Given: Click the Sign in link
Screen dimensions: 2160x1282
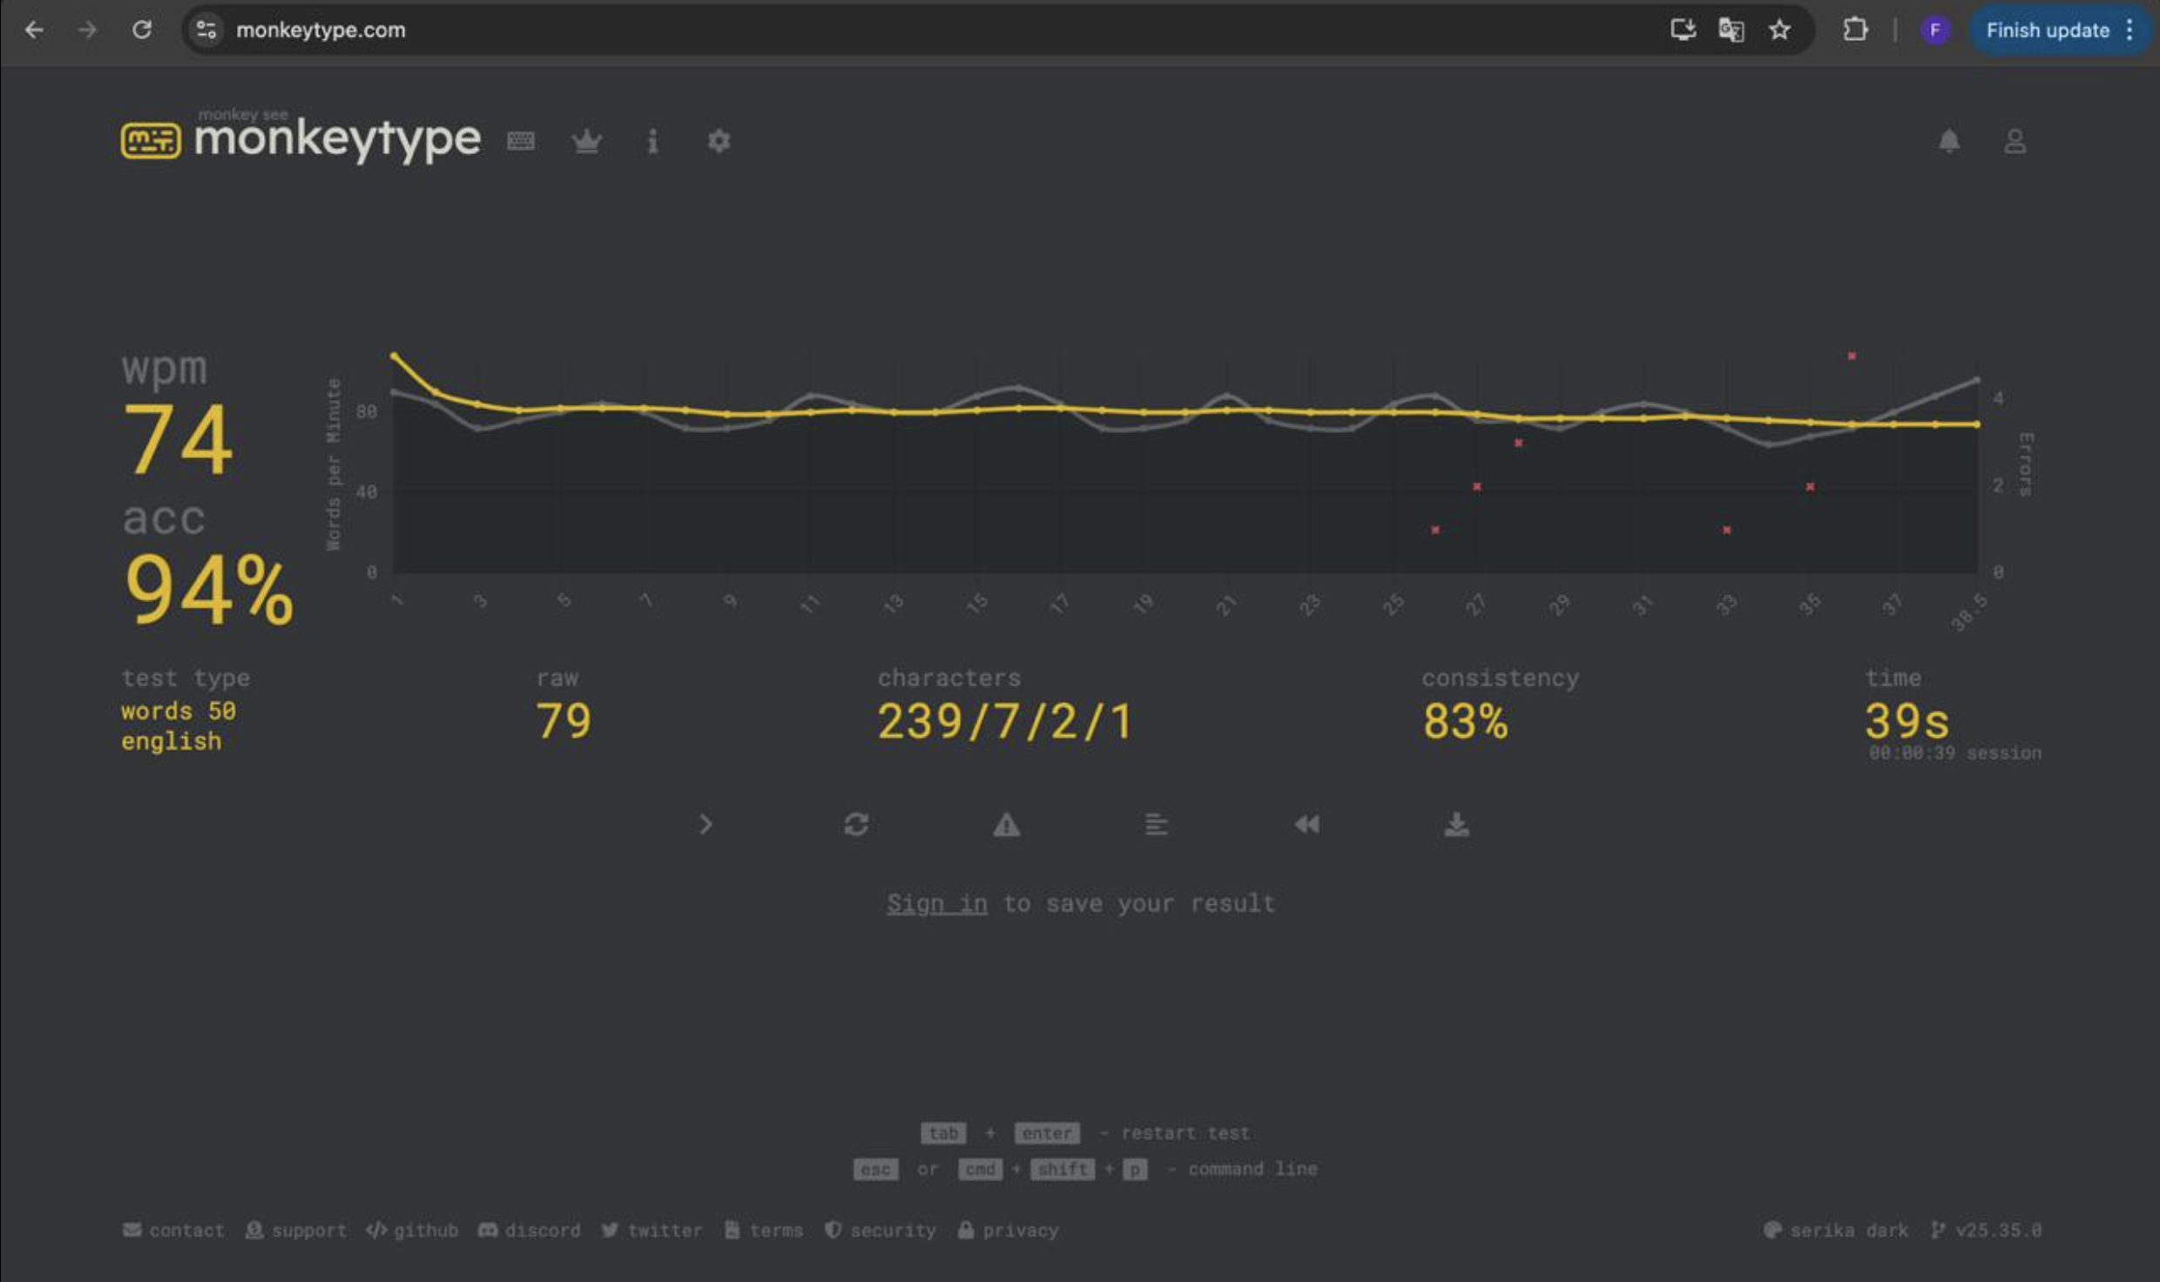Looking at the screenshot, I should 936,903.
